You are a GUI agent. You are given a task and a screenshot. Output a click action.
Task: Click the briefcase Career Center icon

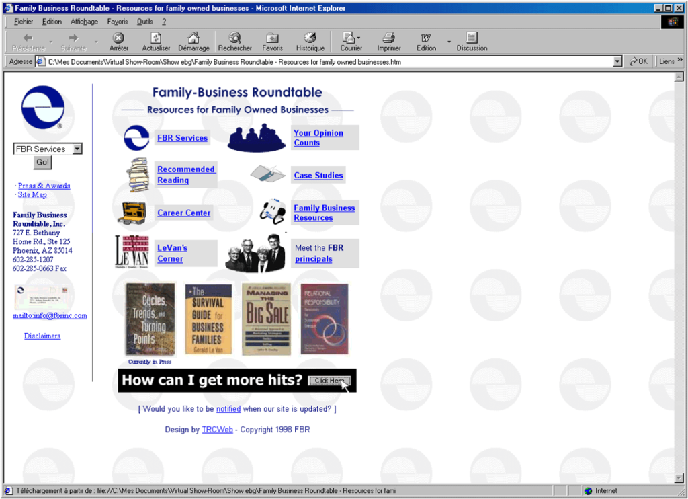click(x=132, y=213)
